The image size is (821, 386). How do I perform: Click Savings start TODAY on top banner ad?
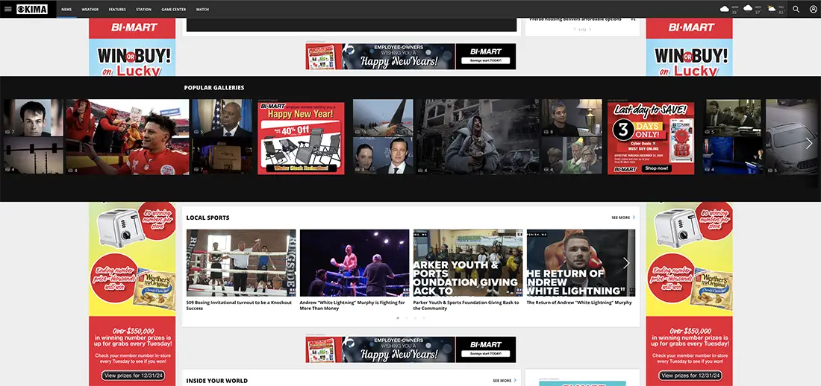485,60
